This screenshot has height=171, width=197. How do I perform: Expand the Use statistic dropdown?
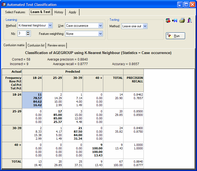100,26
